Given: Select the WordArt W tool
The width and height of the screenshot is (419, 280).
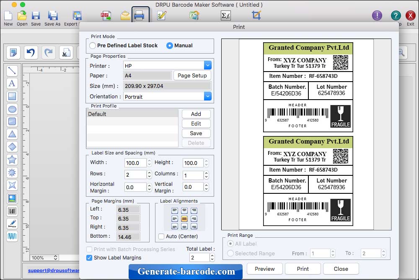Looking at the screenshot, I should 12,236.
